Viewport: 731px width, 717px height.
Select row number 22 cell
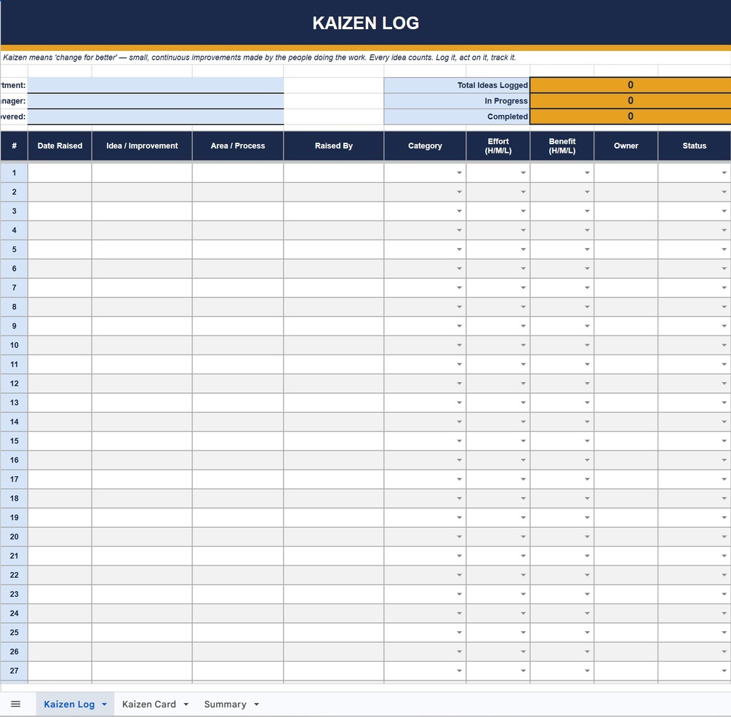(x=14, y=575)
